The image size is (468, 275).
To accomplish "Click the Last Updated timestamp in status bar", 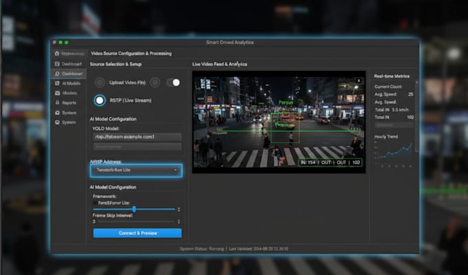I will 259,249.
